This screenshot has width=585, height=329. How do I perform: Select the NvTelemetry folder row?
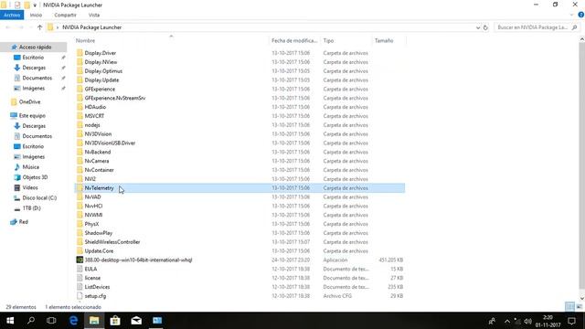[x=239, y=188]
